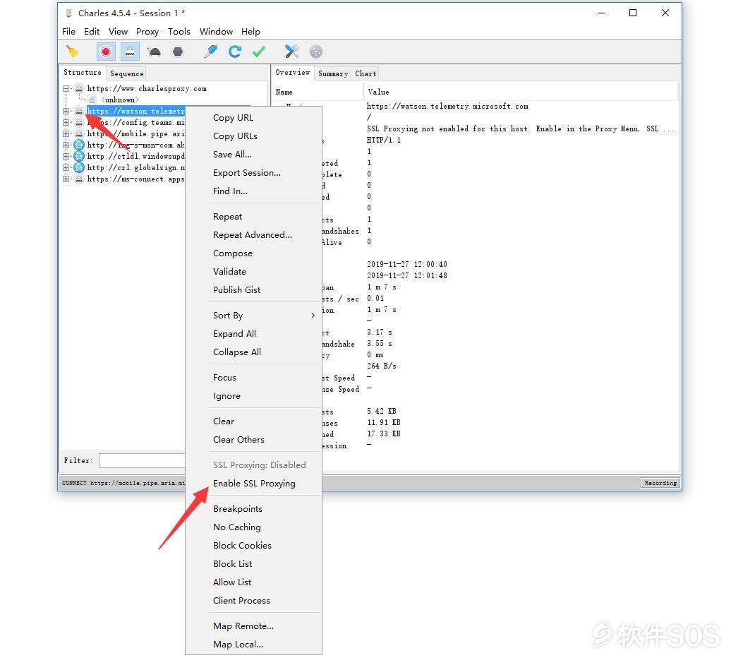Collapse the www.charlesproxy.com tree node

pos(66,88)
